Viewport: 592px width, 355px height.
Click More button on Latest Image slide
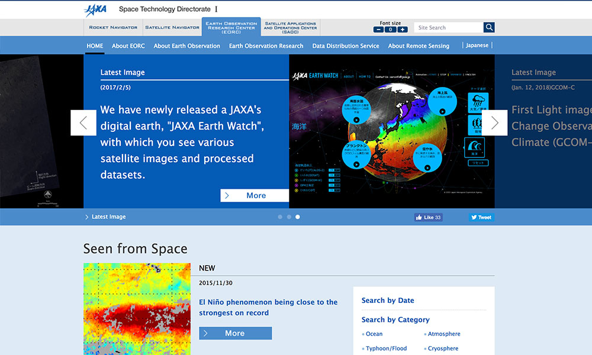click(x=255, y=195)
